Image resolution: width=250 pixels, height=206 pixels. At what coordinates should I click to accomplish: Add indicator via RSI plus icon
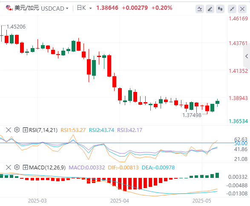tap(26, 130)
